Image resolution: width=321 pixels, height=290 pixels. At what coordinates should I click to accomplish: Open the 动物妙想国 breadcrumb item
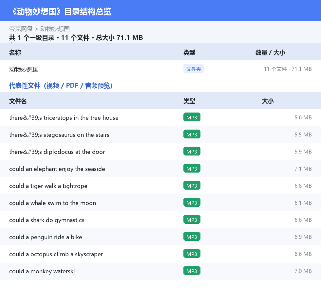tap(55, 29)
